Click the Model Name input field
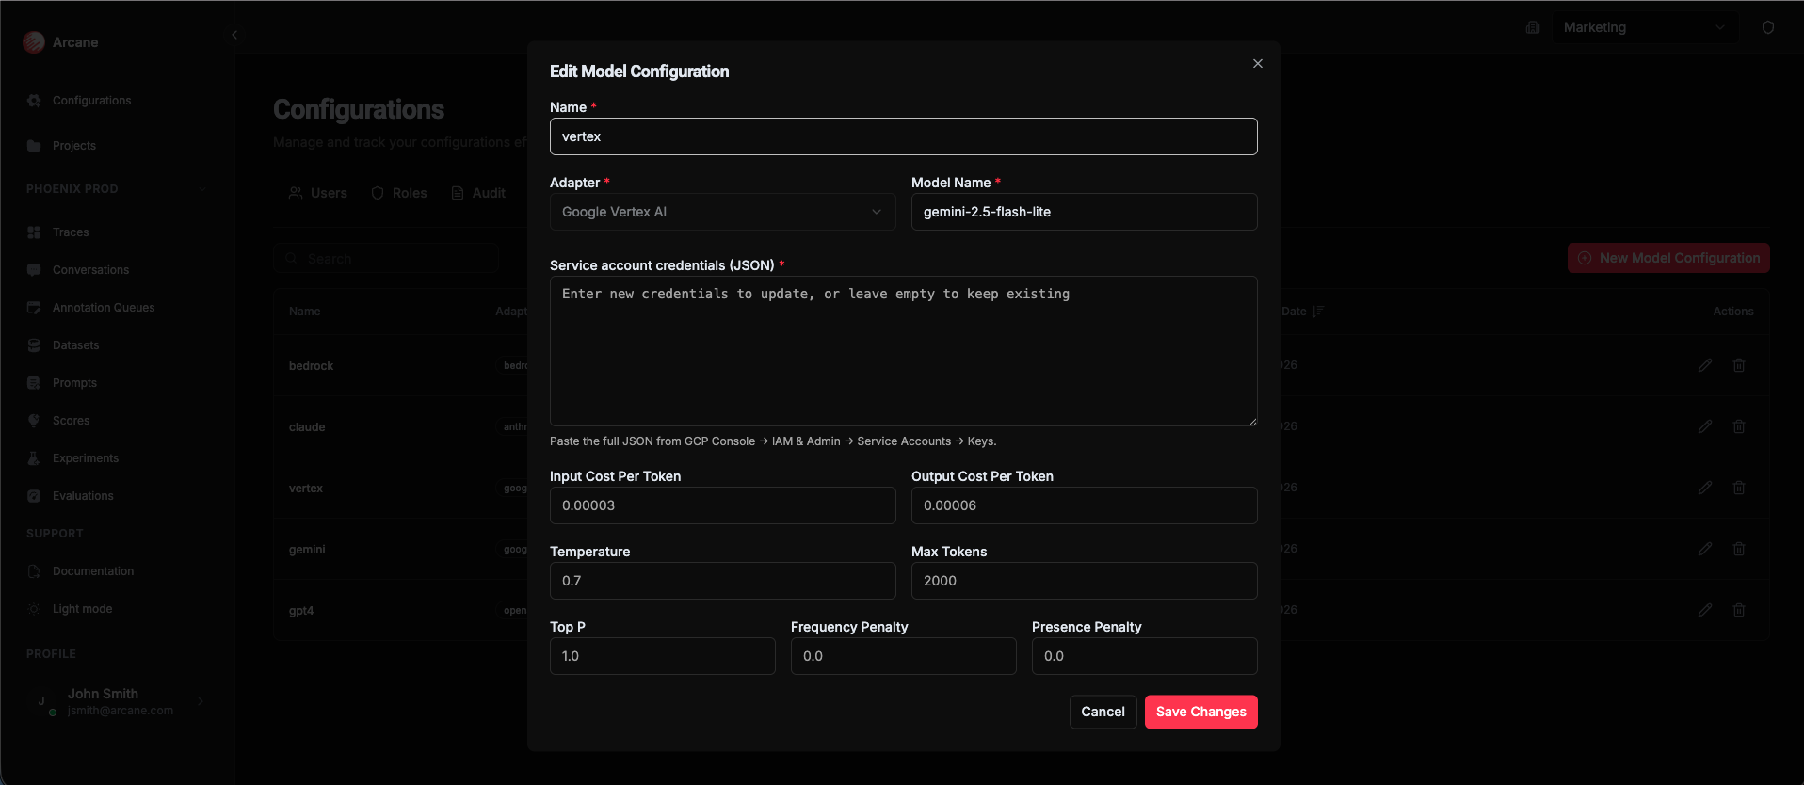Viewport: 1804px width, 785px height. [x=1084, y=212]
